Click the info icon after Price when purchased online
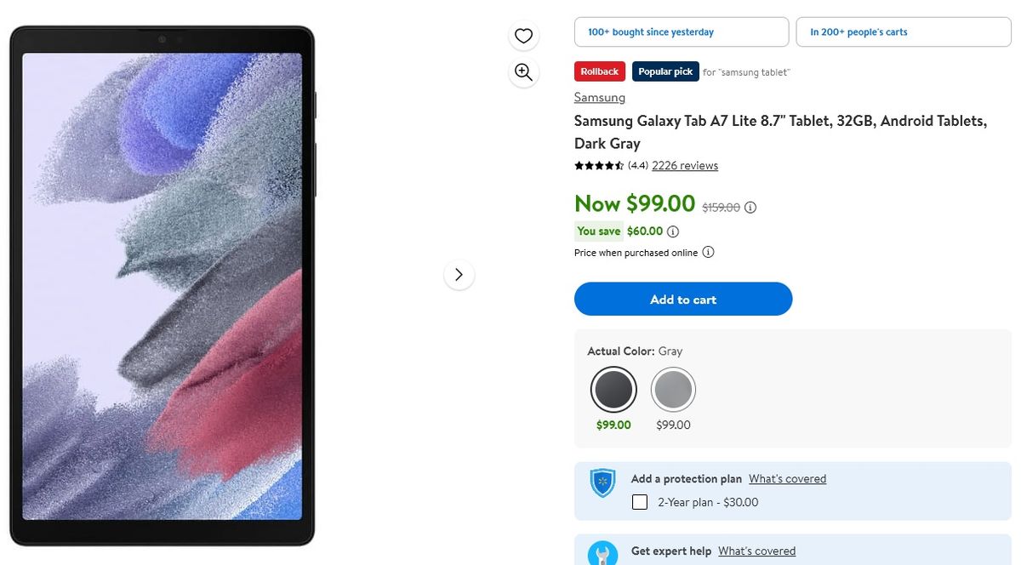Screen dimensions: 1021x565 708,252
